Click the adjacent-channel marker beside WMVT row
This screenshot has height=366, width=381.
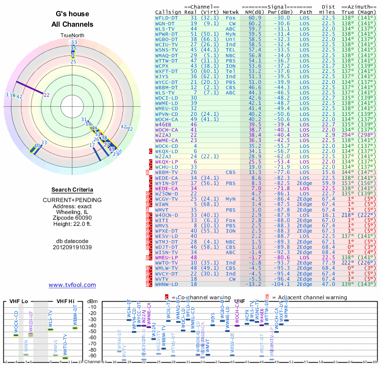147,210
